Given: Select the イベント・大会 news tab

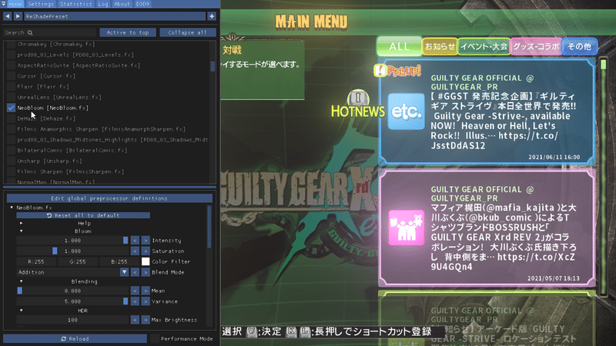Looking at the screenshot, I should coord(484,46).
